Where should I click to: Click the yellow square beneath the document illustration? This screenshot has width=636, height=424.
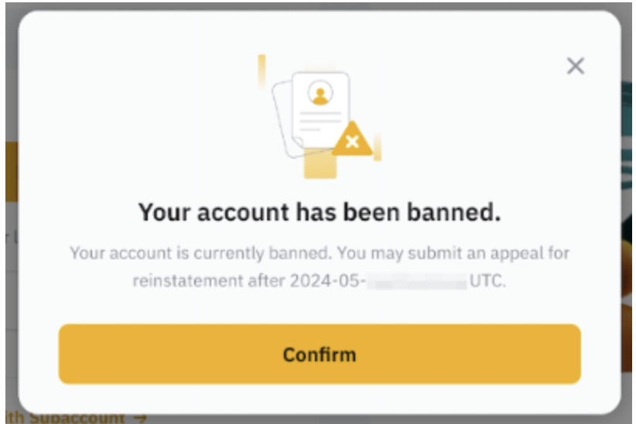pos(320,163)
